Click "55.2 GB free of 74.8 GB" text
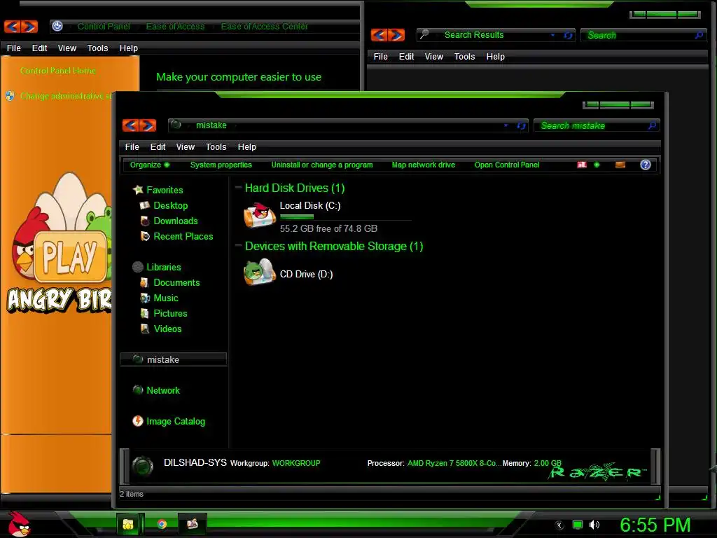The width and height of the screenshot is (717, 538). click(x=328, y=228)
